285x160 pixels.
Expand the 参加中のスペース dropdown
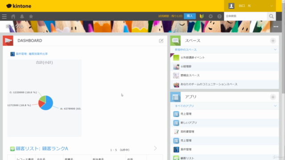(x=275, y=49)
